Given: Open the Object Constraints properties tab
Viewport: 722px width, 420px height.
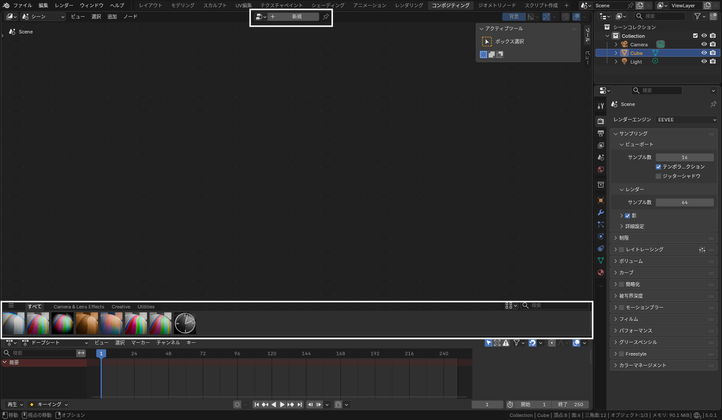Looking at the screenshot, I should coord(601,248).
